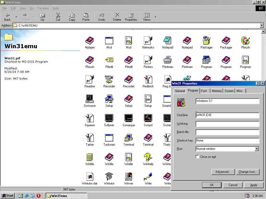Screen dimensions: 266x199
Task: Launch Opera from the quick launch bar
Action: tap(38, 196)
